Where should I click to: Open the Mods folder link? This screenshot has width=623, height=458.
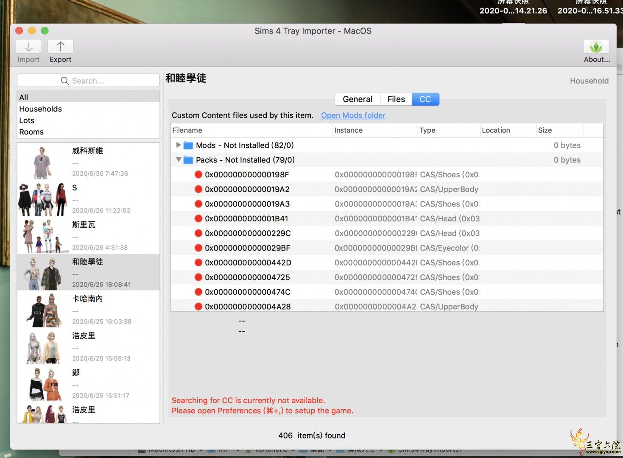pos(353,115)
